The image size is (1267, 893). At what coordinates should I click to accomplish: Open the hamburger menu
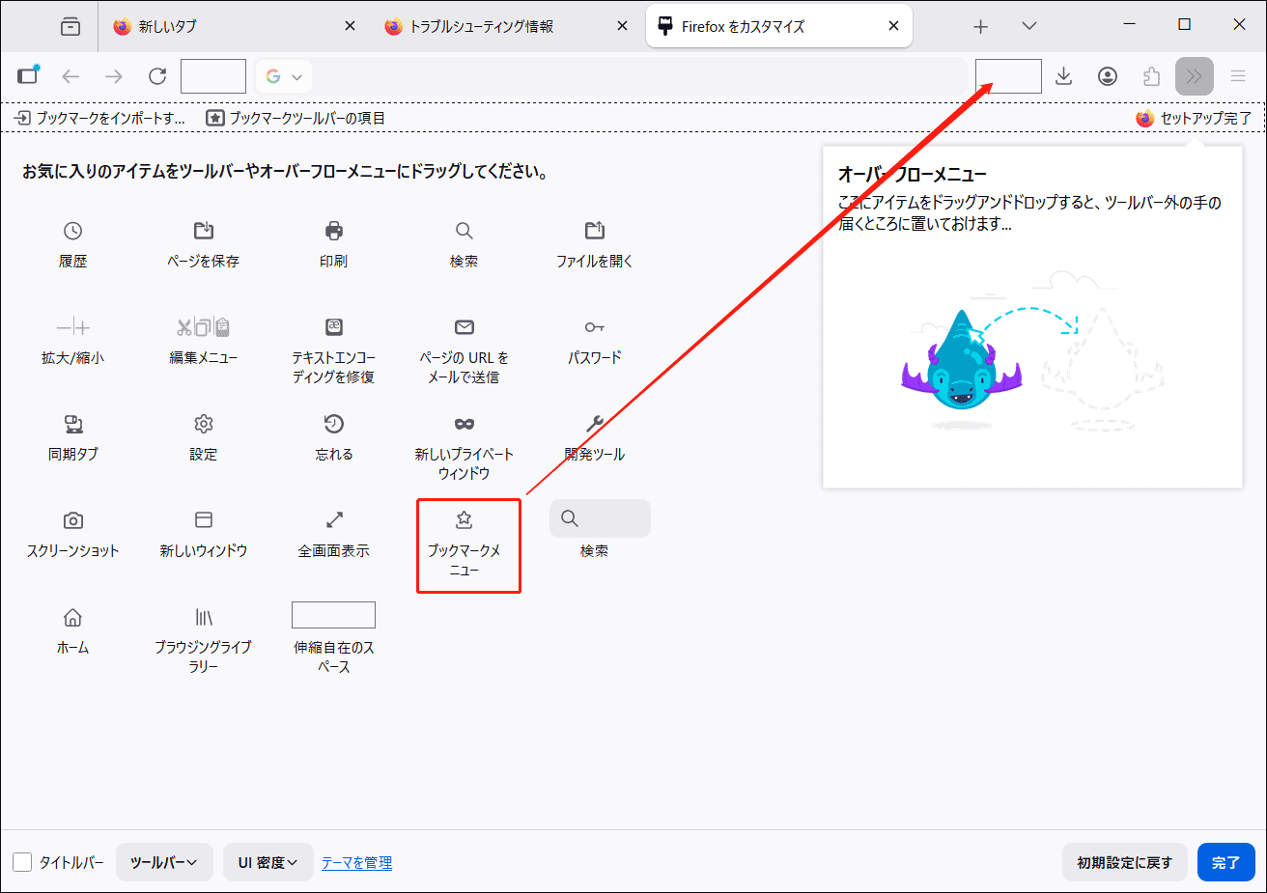point(1238,75)
